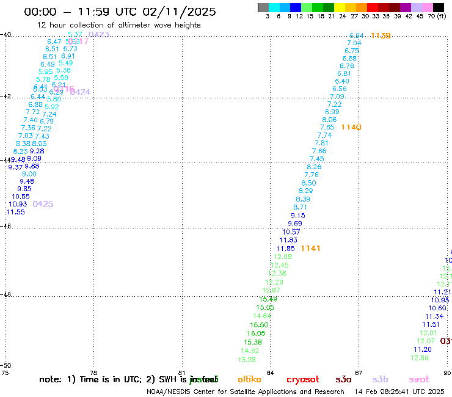Click the orange '1139' altika time marker
The image size is (452, 397).
(x=381, y=35)
